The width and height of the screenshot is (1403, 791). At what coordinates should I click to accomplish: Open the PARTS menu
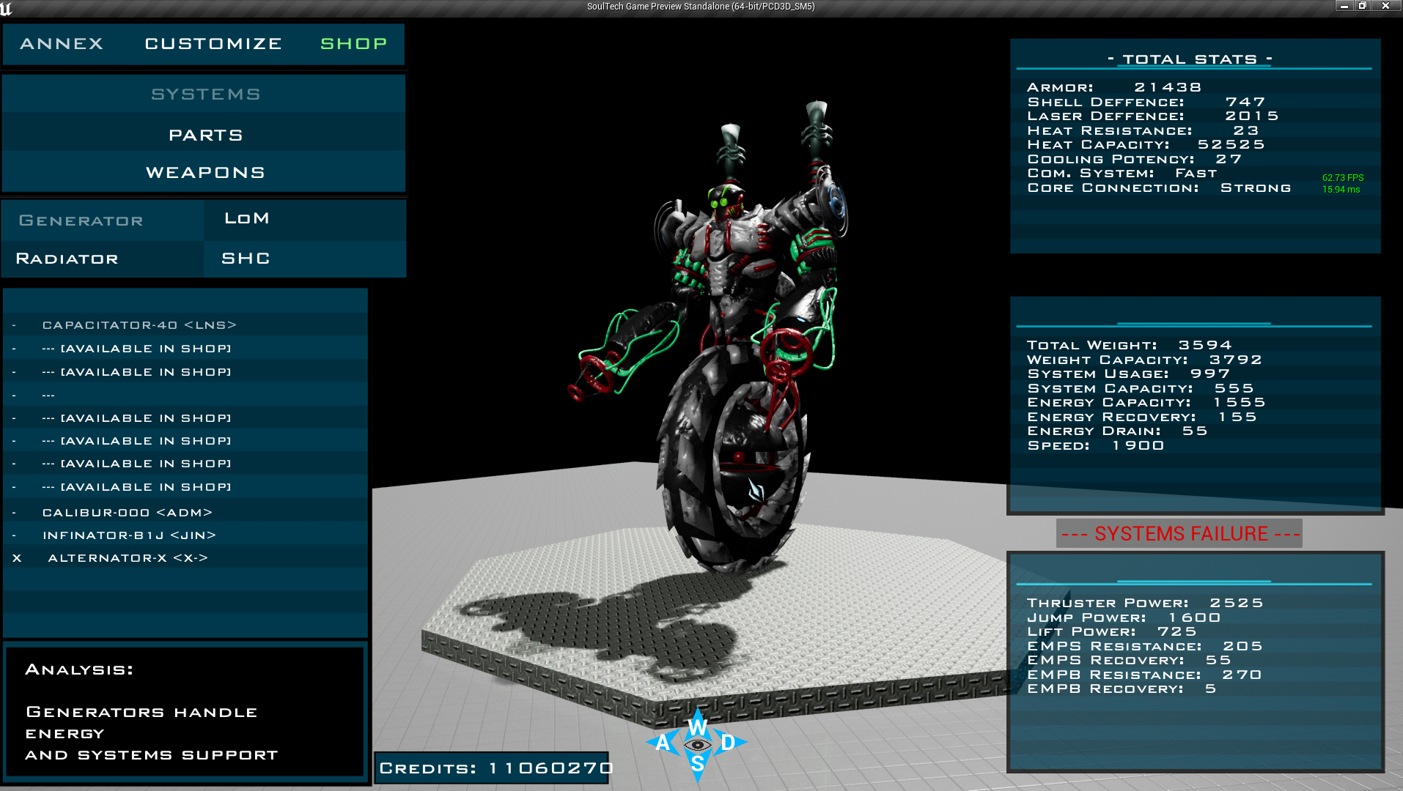click(205, 135)
